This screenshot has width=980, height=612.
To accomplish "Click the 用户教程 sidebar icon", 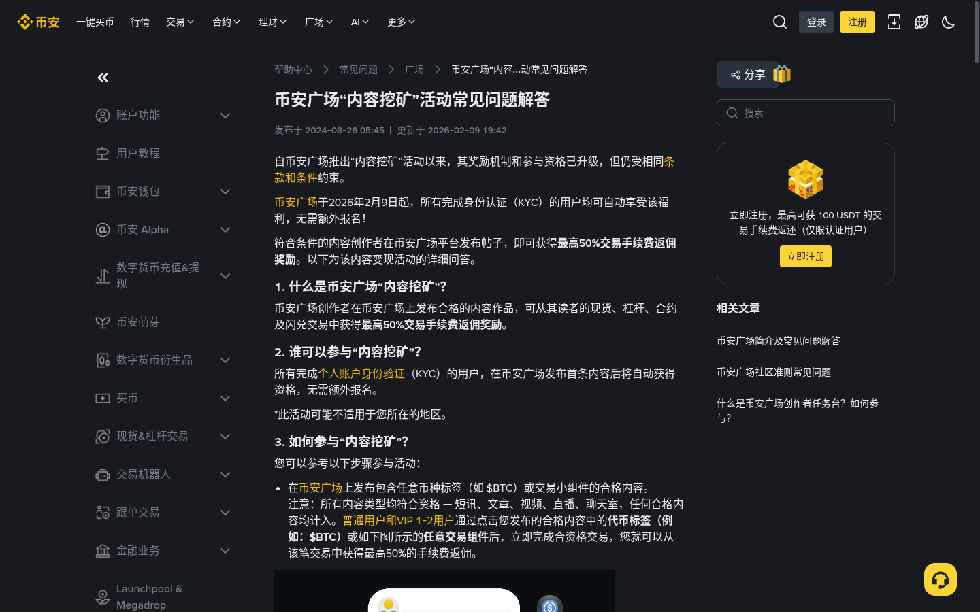I will tap(103, 154).
